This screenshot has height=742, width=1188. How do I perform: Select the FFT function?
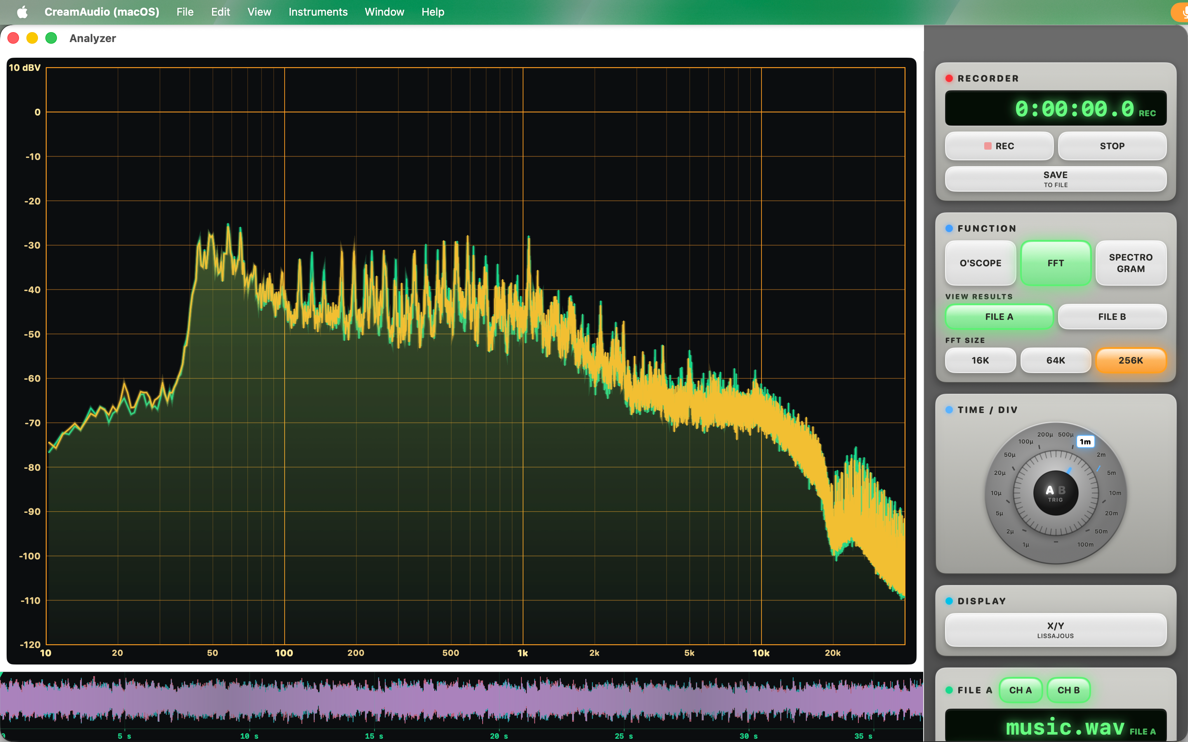(1056, 263)
